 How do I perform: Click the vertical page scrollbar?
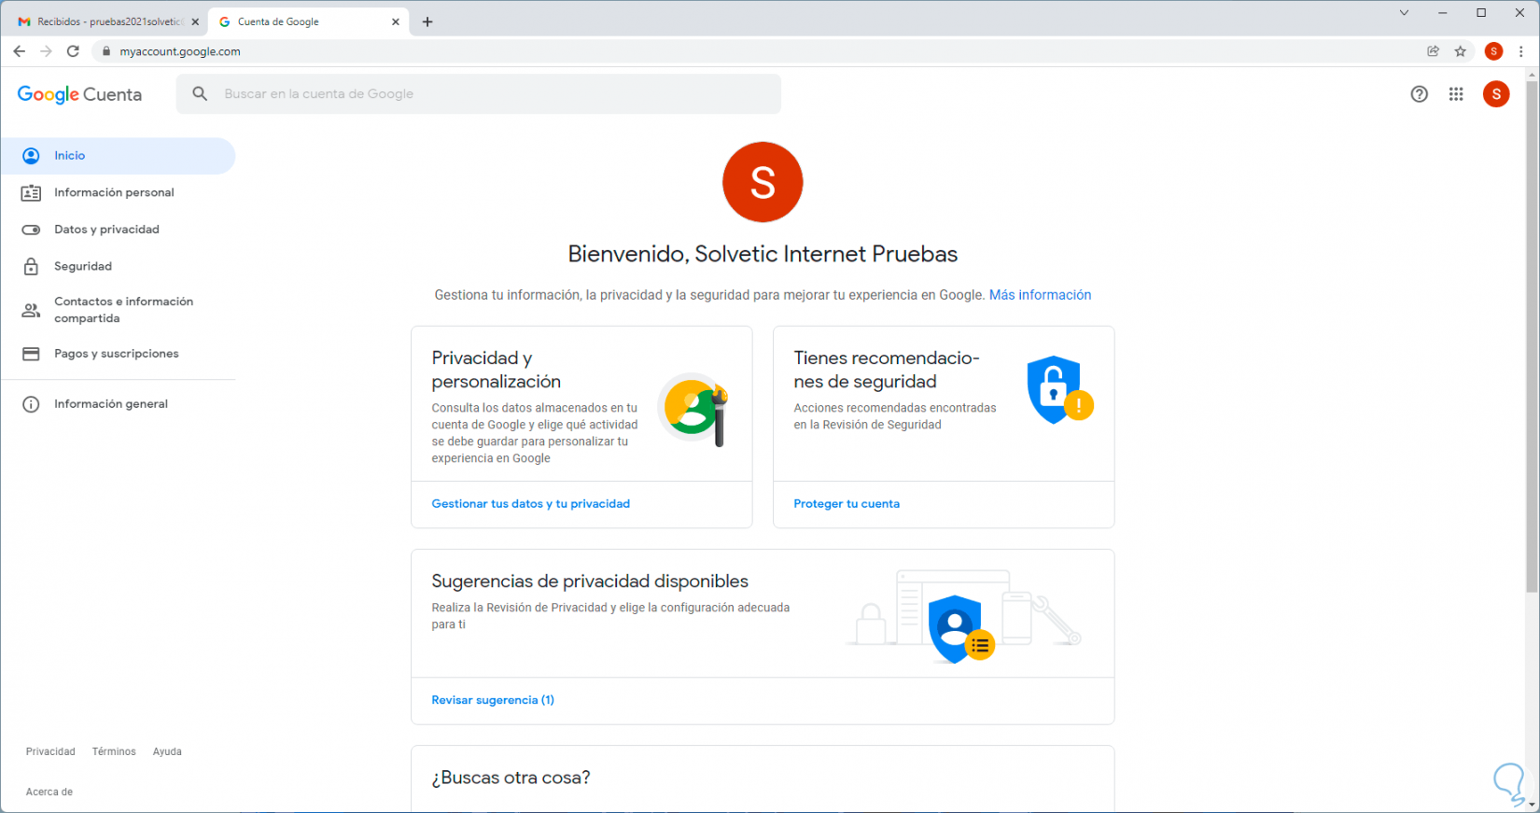pyautogui.click(x=1532, y=336)
